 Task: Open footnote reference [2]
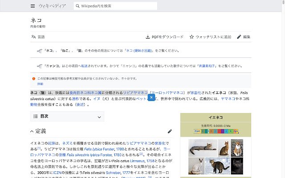[x=141, y=154]
